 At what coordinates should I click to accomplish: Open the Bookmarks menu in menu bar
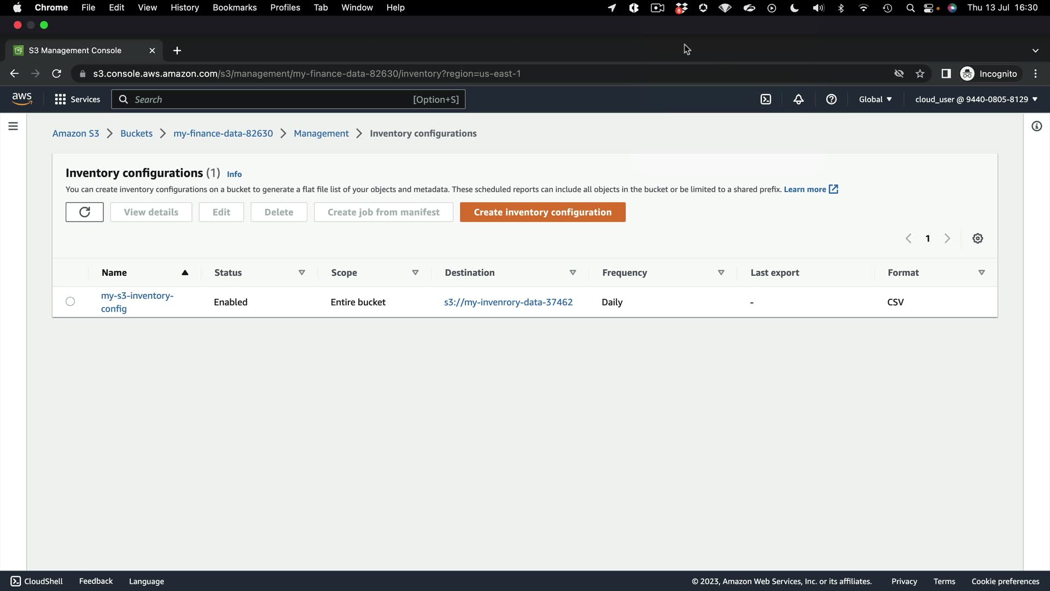click(x=234, y=8)
